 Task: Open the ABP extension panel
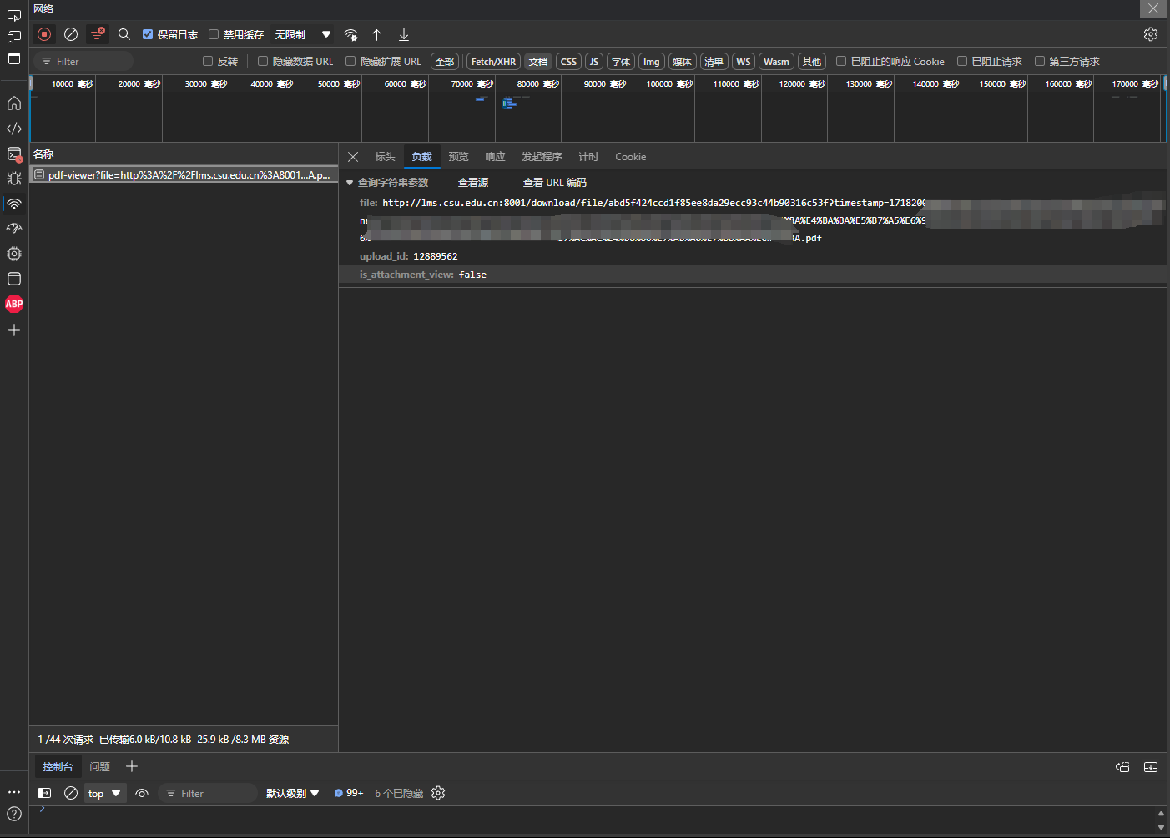coord(14,304)
